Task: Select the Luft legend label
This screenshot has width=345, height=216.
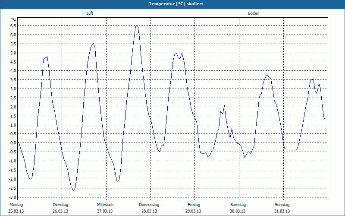Action: click(90, 13)
